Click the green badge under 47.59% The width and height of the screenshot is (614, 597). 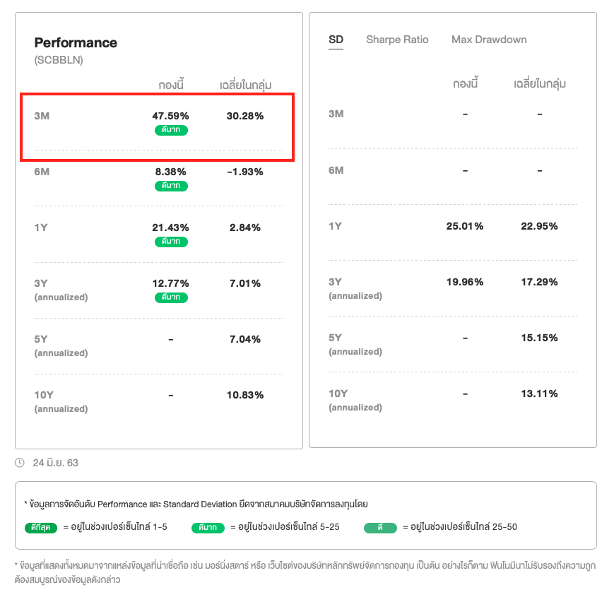click(171, 130)
